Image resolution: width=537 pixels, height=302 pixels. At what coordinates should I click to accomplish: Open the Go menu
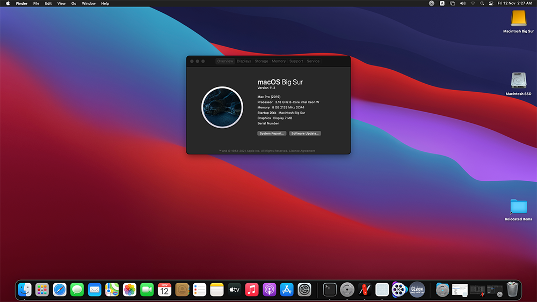click(74, 3)
